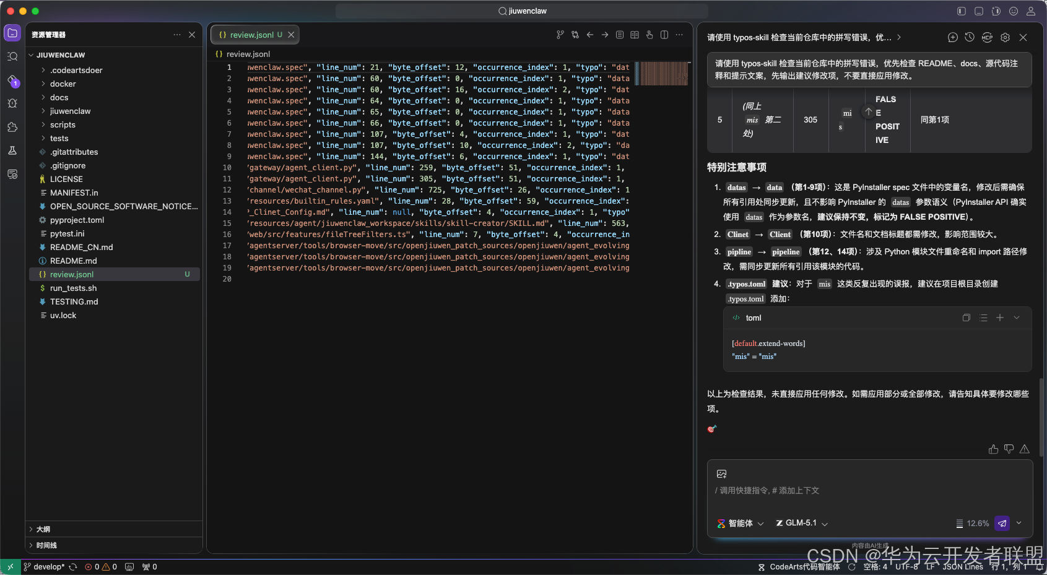
Task: Report the response with the warning triangle icon
Action: point(1025,449)
